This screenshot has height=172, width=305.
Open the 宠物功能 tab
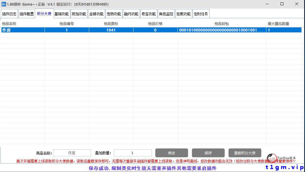coord(114,14)
